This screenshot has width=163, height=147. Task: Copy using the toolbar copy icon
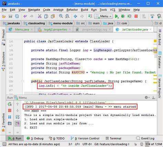46,16
